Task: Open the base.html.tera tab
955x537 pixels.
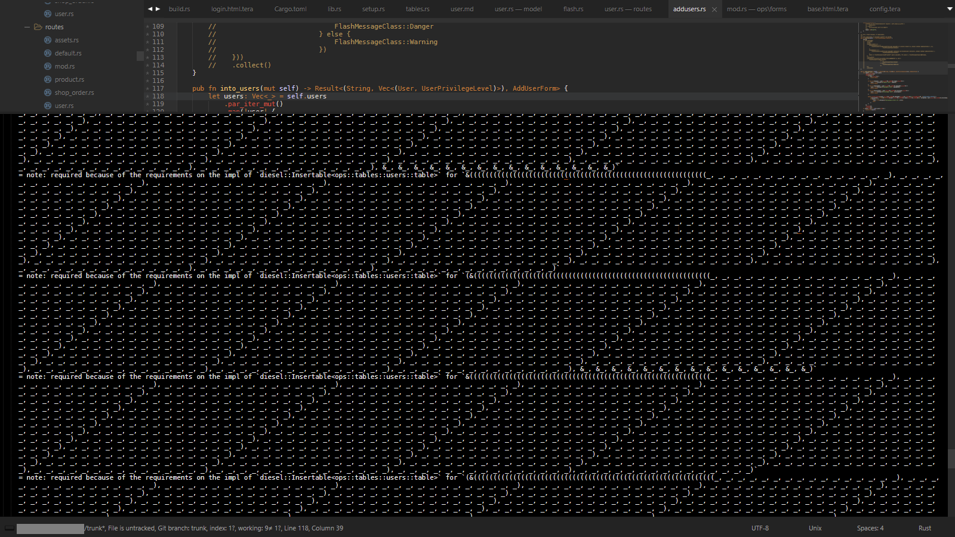Action: point(827,9)
